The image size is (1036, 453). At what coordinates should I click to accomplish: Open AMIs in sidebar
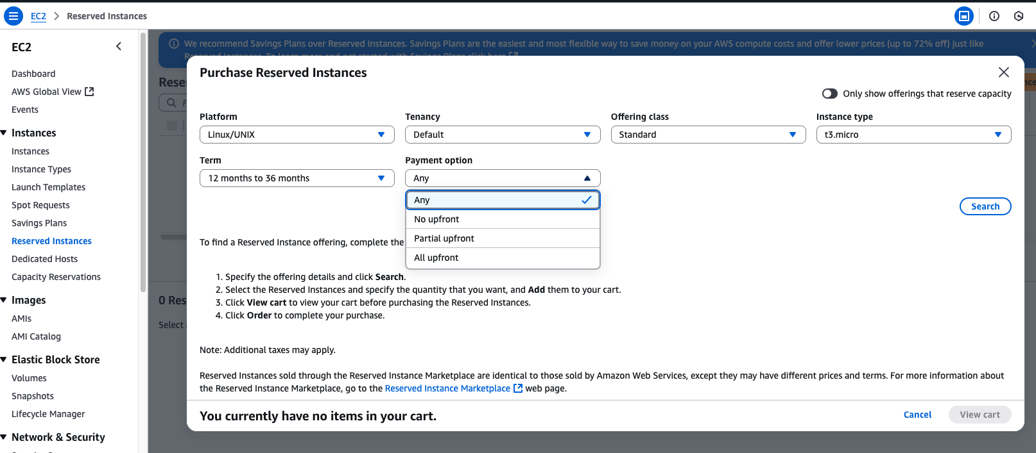click(x=21, y=318)
